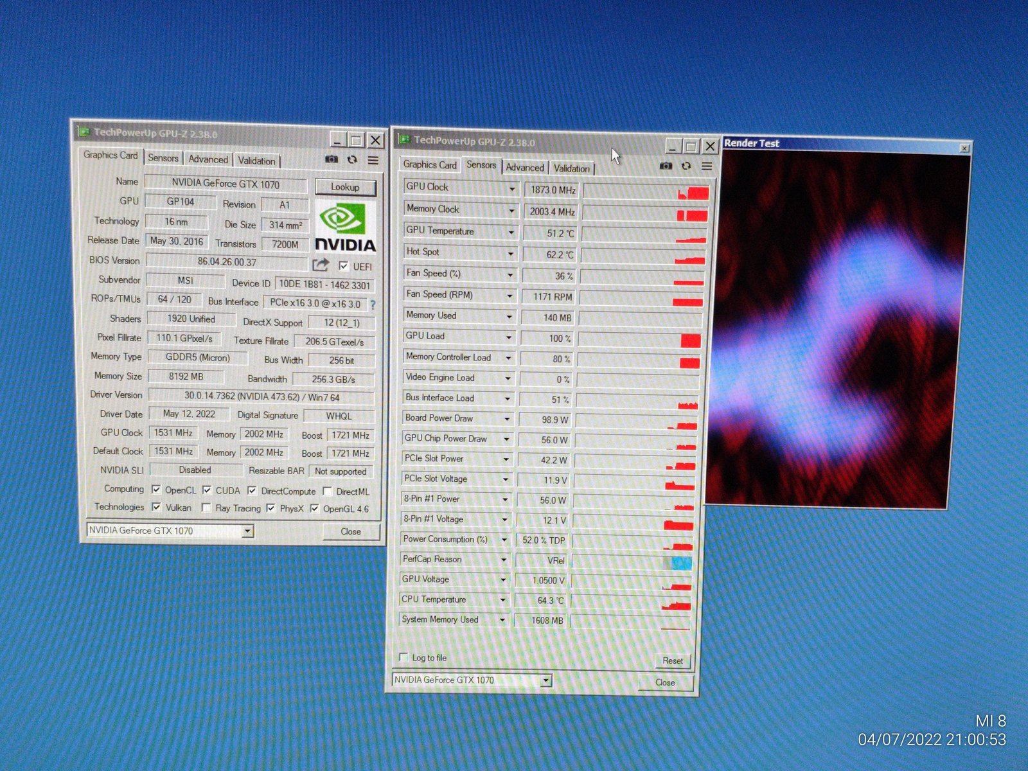
Task: Open GPU Temperature sensor dropdown
Action: [x=511, y=232]
